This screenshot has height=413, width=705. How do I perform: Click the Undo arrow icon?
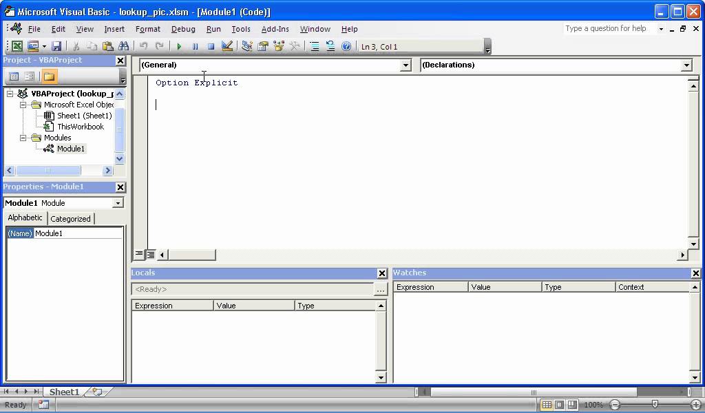tap(143, 46)
